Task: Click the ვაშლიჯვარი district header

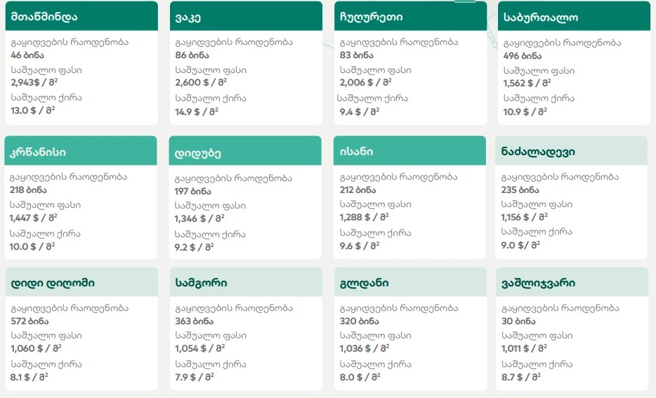Action: click(571, 283)
